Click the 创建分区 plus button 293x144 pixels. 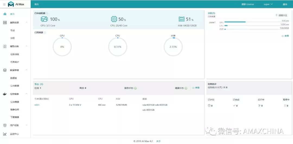tap(281, 15)
